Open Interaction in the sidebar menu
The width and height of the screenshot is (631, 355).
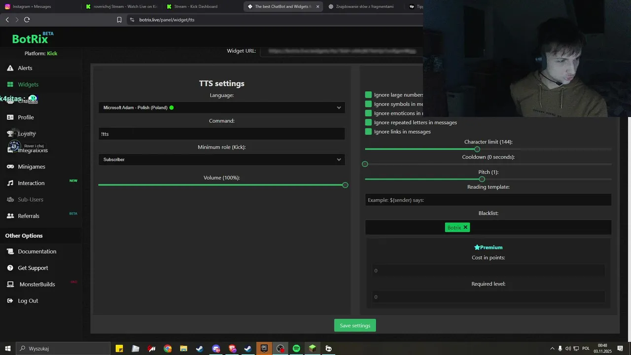coord(31,183)
